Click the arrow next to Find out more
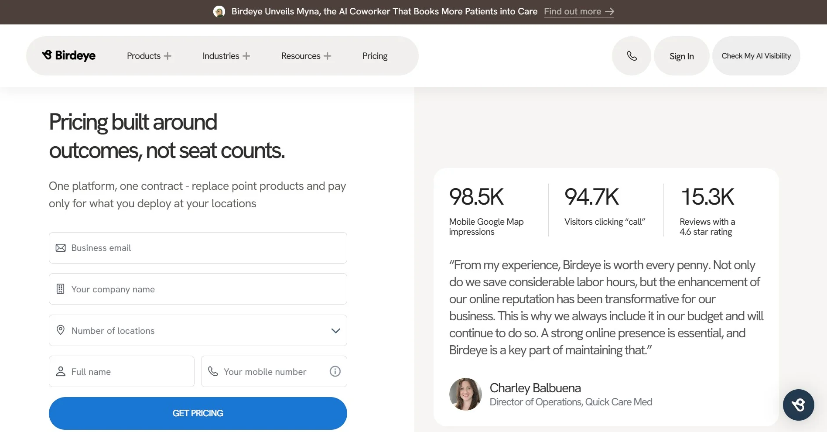The image size is (827, 432). coord(610,12)
